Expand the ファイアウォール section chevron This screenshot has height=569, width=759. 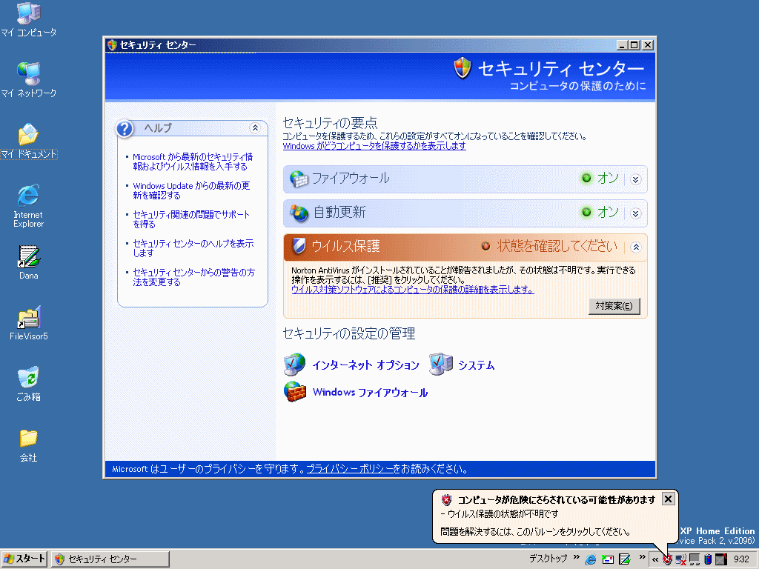(x=635, y=179)
